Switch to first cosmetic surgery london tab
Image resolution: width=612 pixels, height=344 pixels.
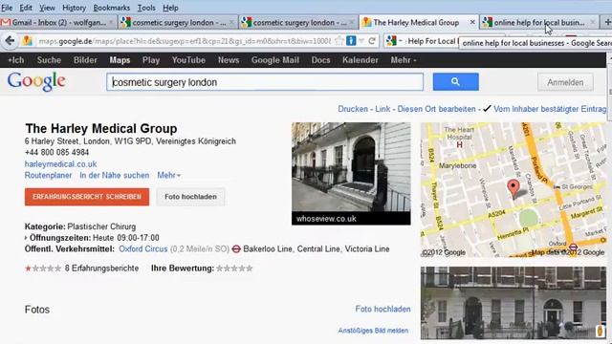pos(179,22)
